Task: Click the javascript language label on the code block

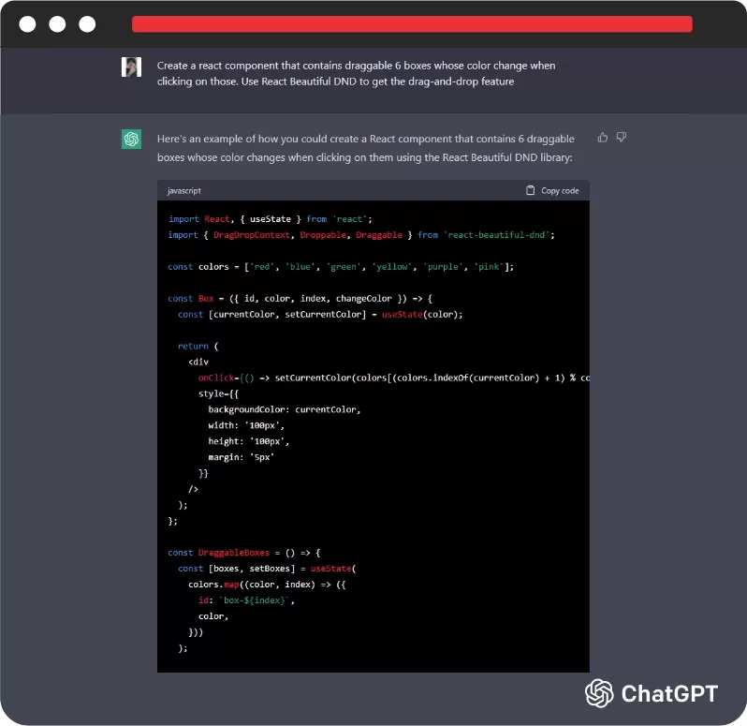Action: pyautogui.click(x=184, y=191)
